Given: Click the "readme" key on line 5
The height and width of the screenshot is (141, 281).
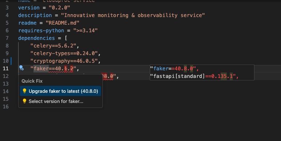Looking at the screenshot, I should [27, 23].
